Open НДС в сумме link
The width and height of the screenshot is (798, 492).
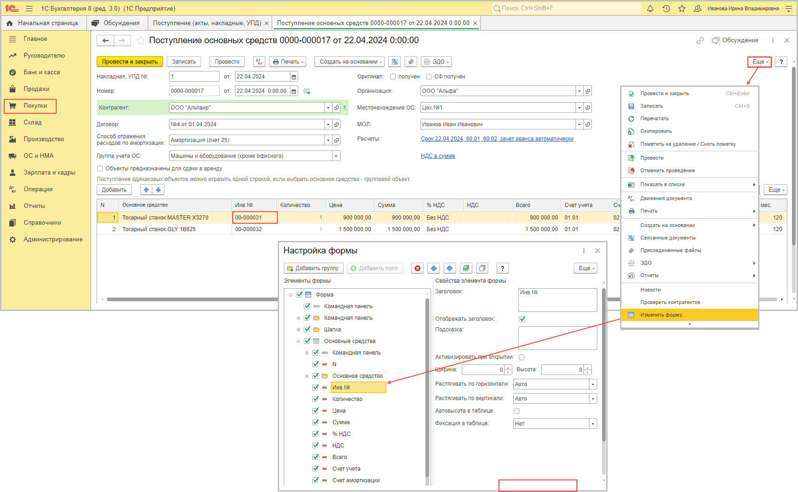438,156
